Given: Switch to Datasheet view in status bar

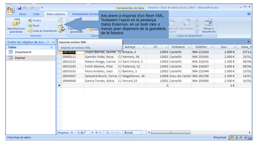Looking at the screenshot, I should coord(232,138).
